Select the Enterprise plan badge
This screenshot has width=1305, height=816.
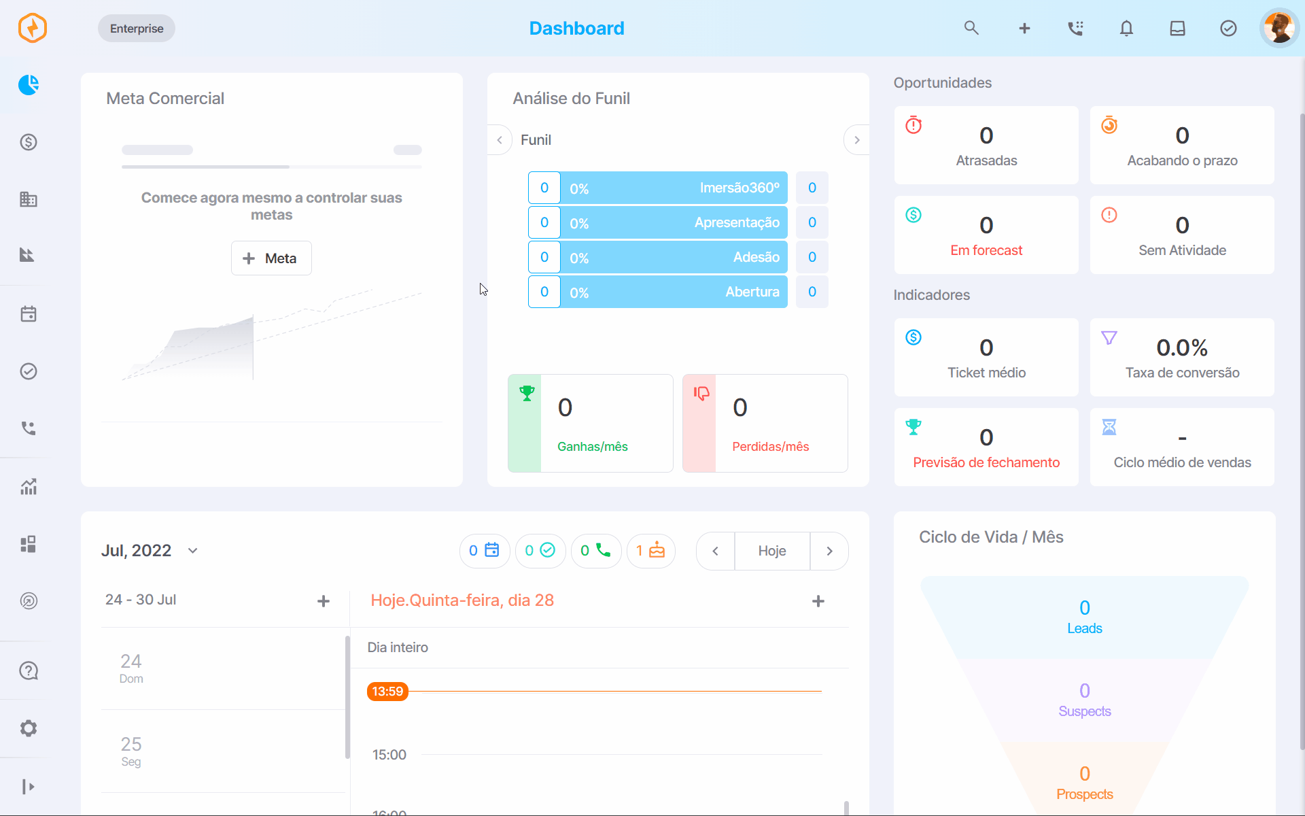click(137, 28)
